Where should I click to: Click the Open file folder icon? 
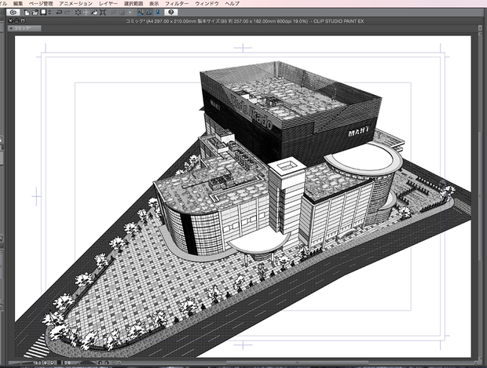tap(35, 13)
